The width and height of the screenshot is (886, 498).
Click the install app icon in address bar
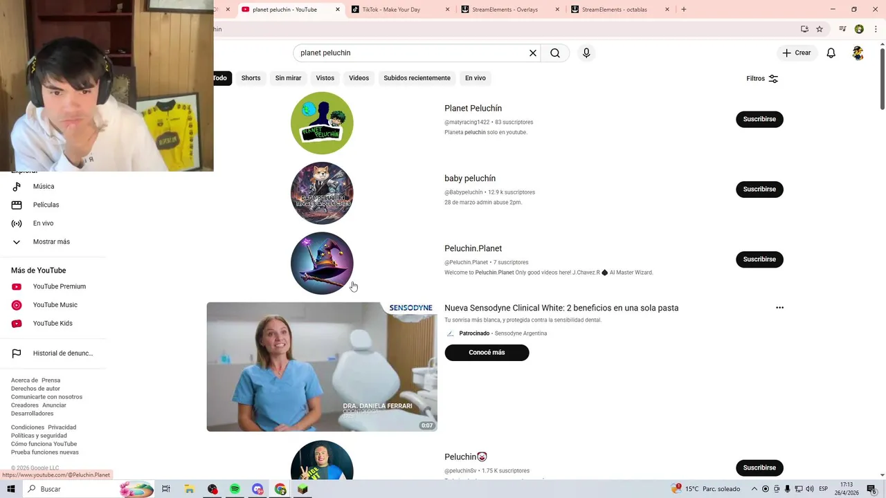point(804,29)
